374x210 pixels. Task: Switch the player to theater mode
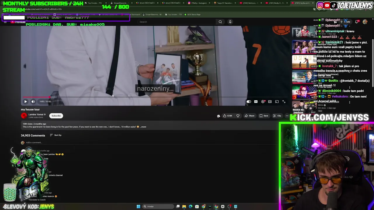click(270, 101)
